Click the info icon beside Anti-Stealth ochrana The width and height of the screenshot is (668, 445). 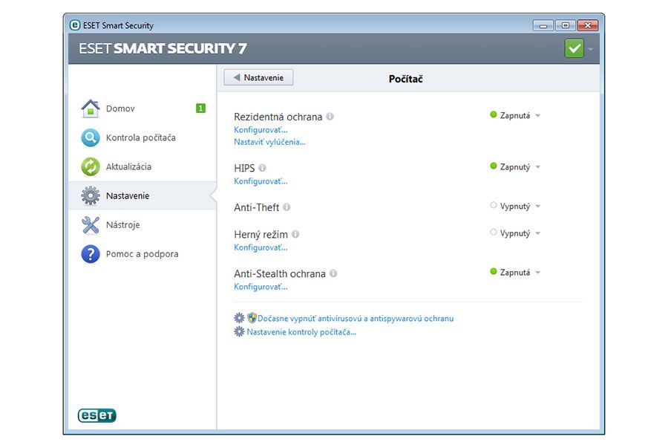[x=333, y=273]
